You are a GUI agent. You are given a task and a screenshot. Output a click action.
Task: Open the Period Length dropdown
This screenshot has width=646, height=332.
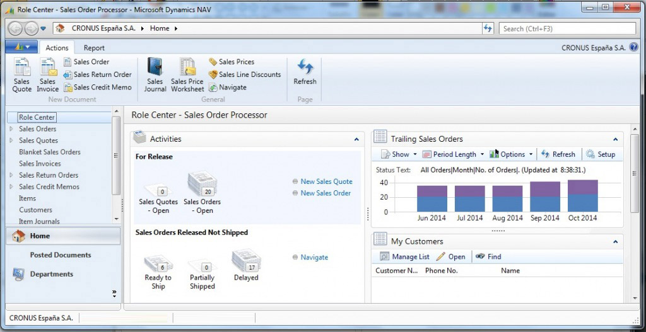pos(453,154)
